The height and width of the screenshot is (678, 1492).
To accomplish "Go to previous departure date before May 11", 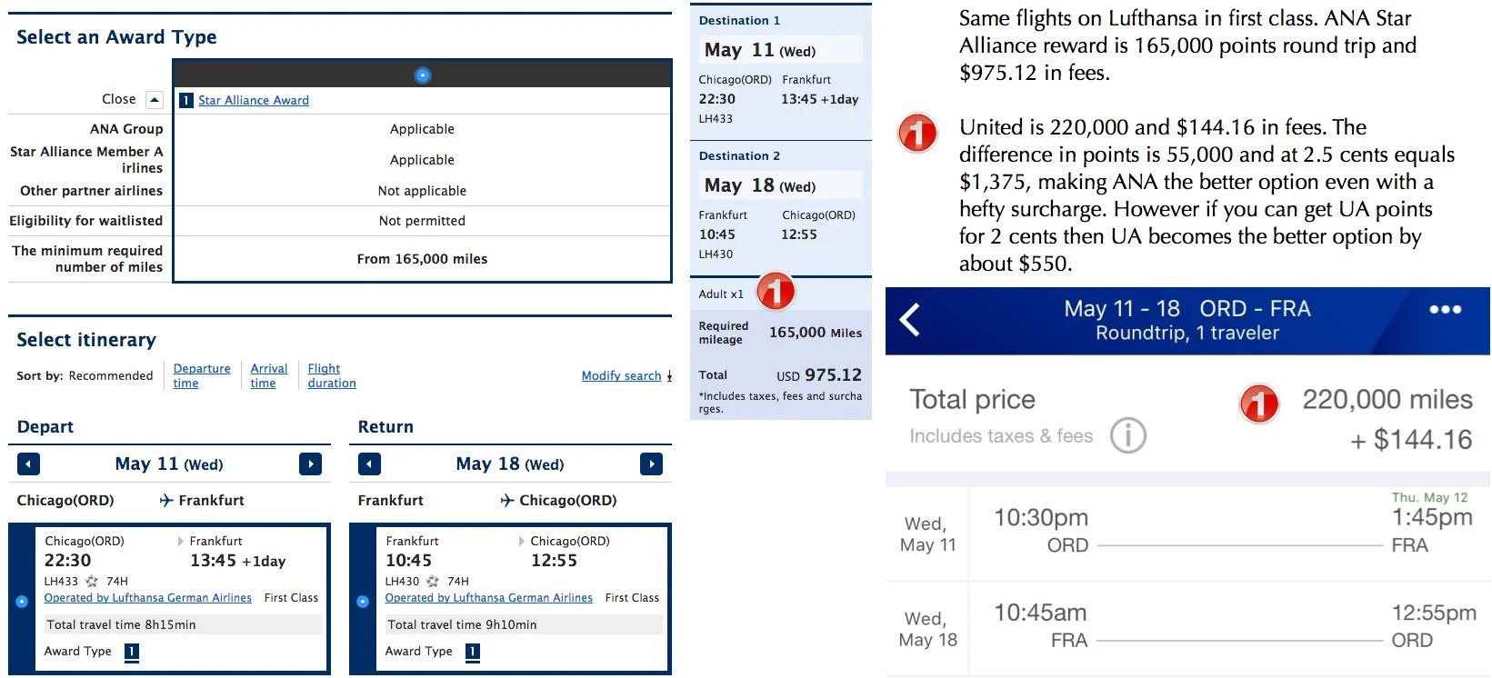I will click(28, 464).
